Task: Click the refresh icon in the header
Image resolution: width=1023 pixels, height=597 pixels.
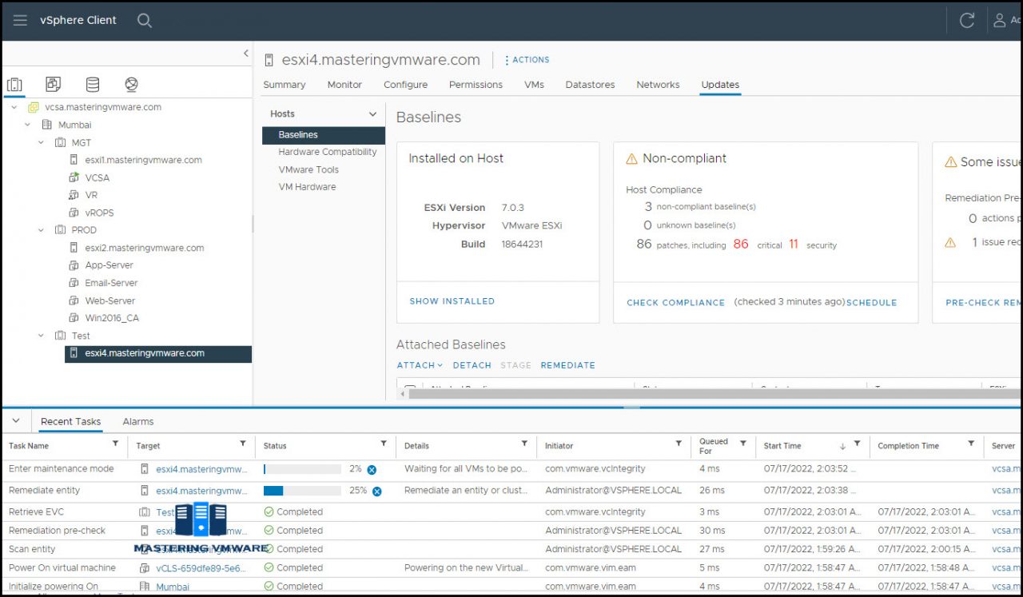Action: click(966, 20)
